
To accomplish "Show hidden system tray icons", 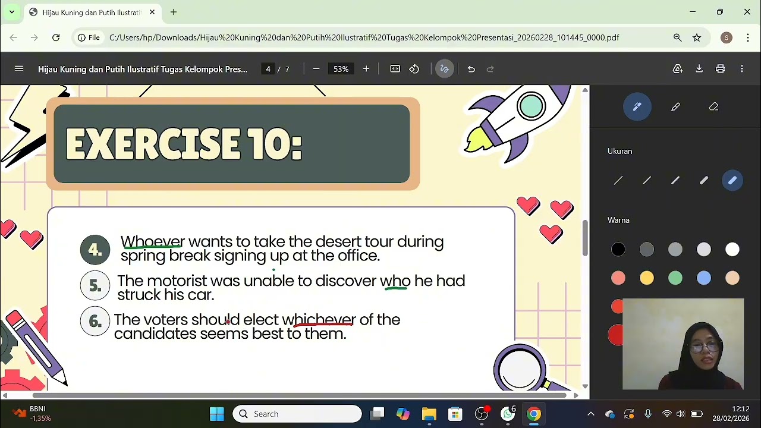I will click(x=590, y=414).
